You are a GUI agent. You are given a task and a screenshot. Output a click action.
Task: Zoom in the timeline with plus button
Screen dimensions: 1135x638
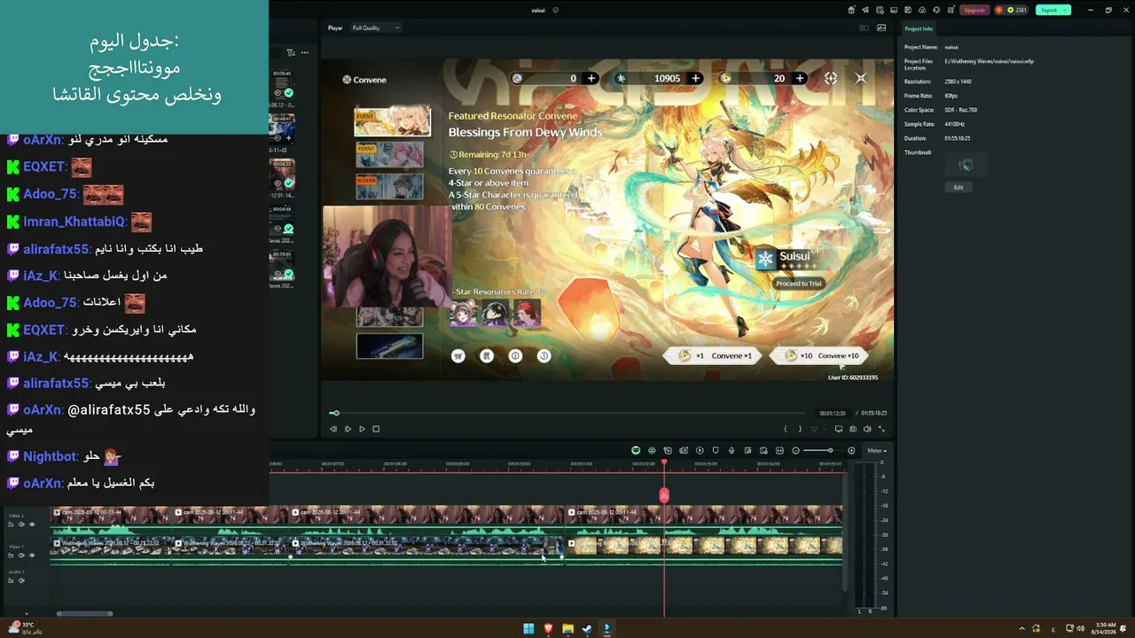click(x=851, y=451)
